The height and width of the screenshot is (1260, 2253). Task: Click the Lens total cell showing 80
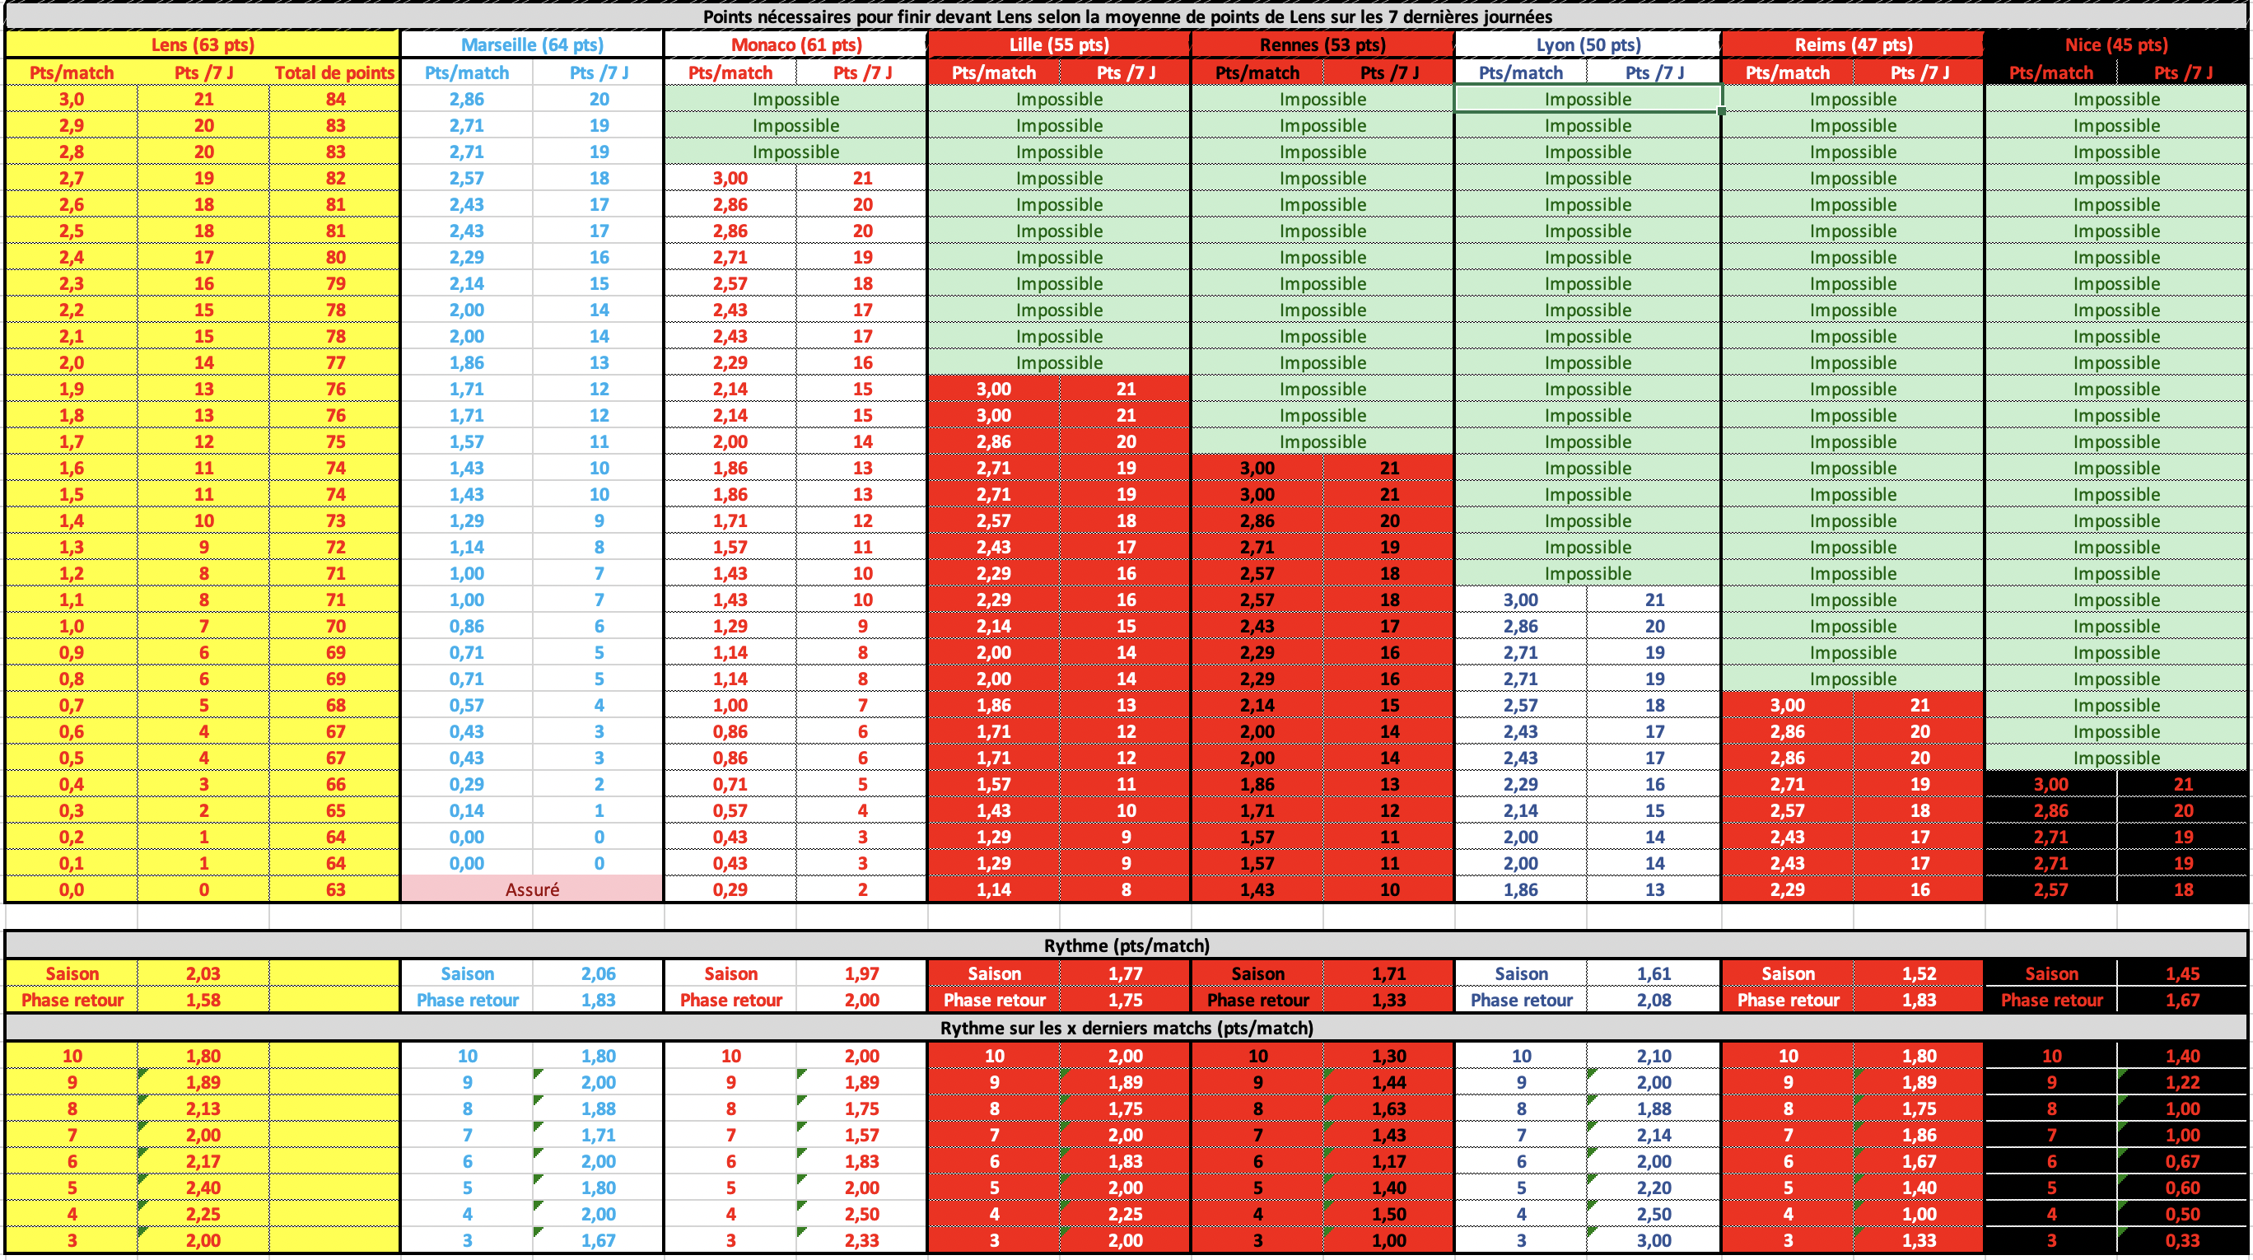coord(335,257)
